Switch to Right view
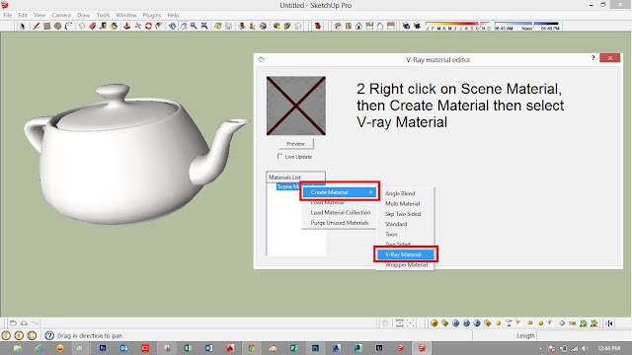 click(369, 27)
